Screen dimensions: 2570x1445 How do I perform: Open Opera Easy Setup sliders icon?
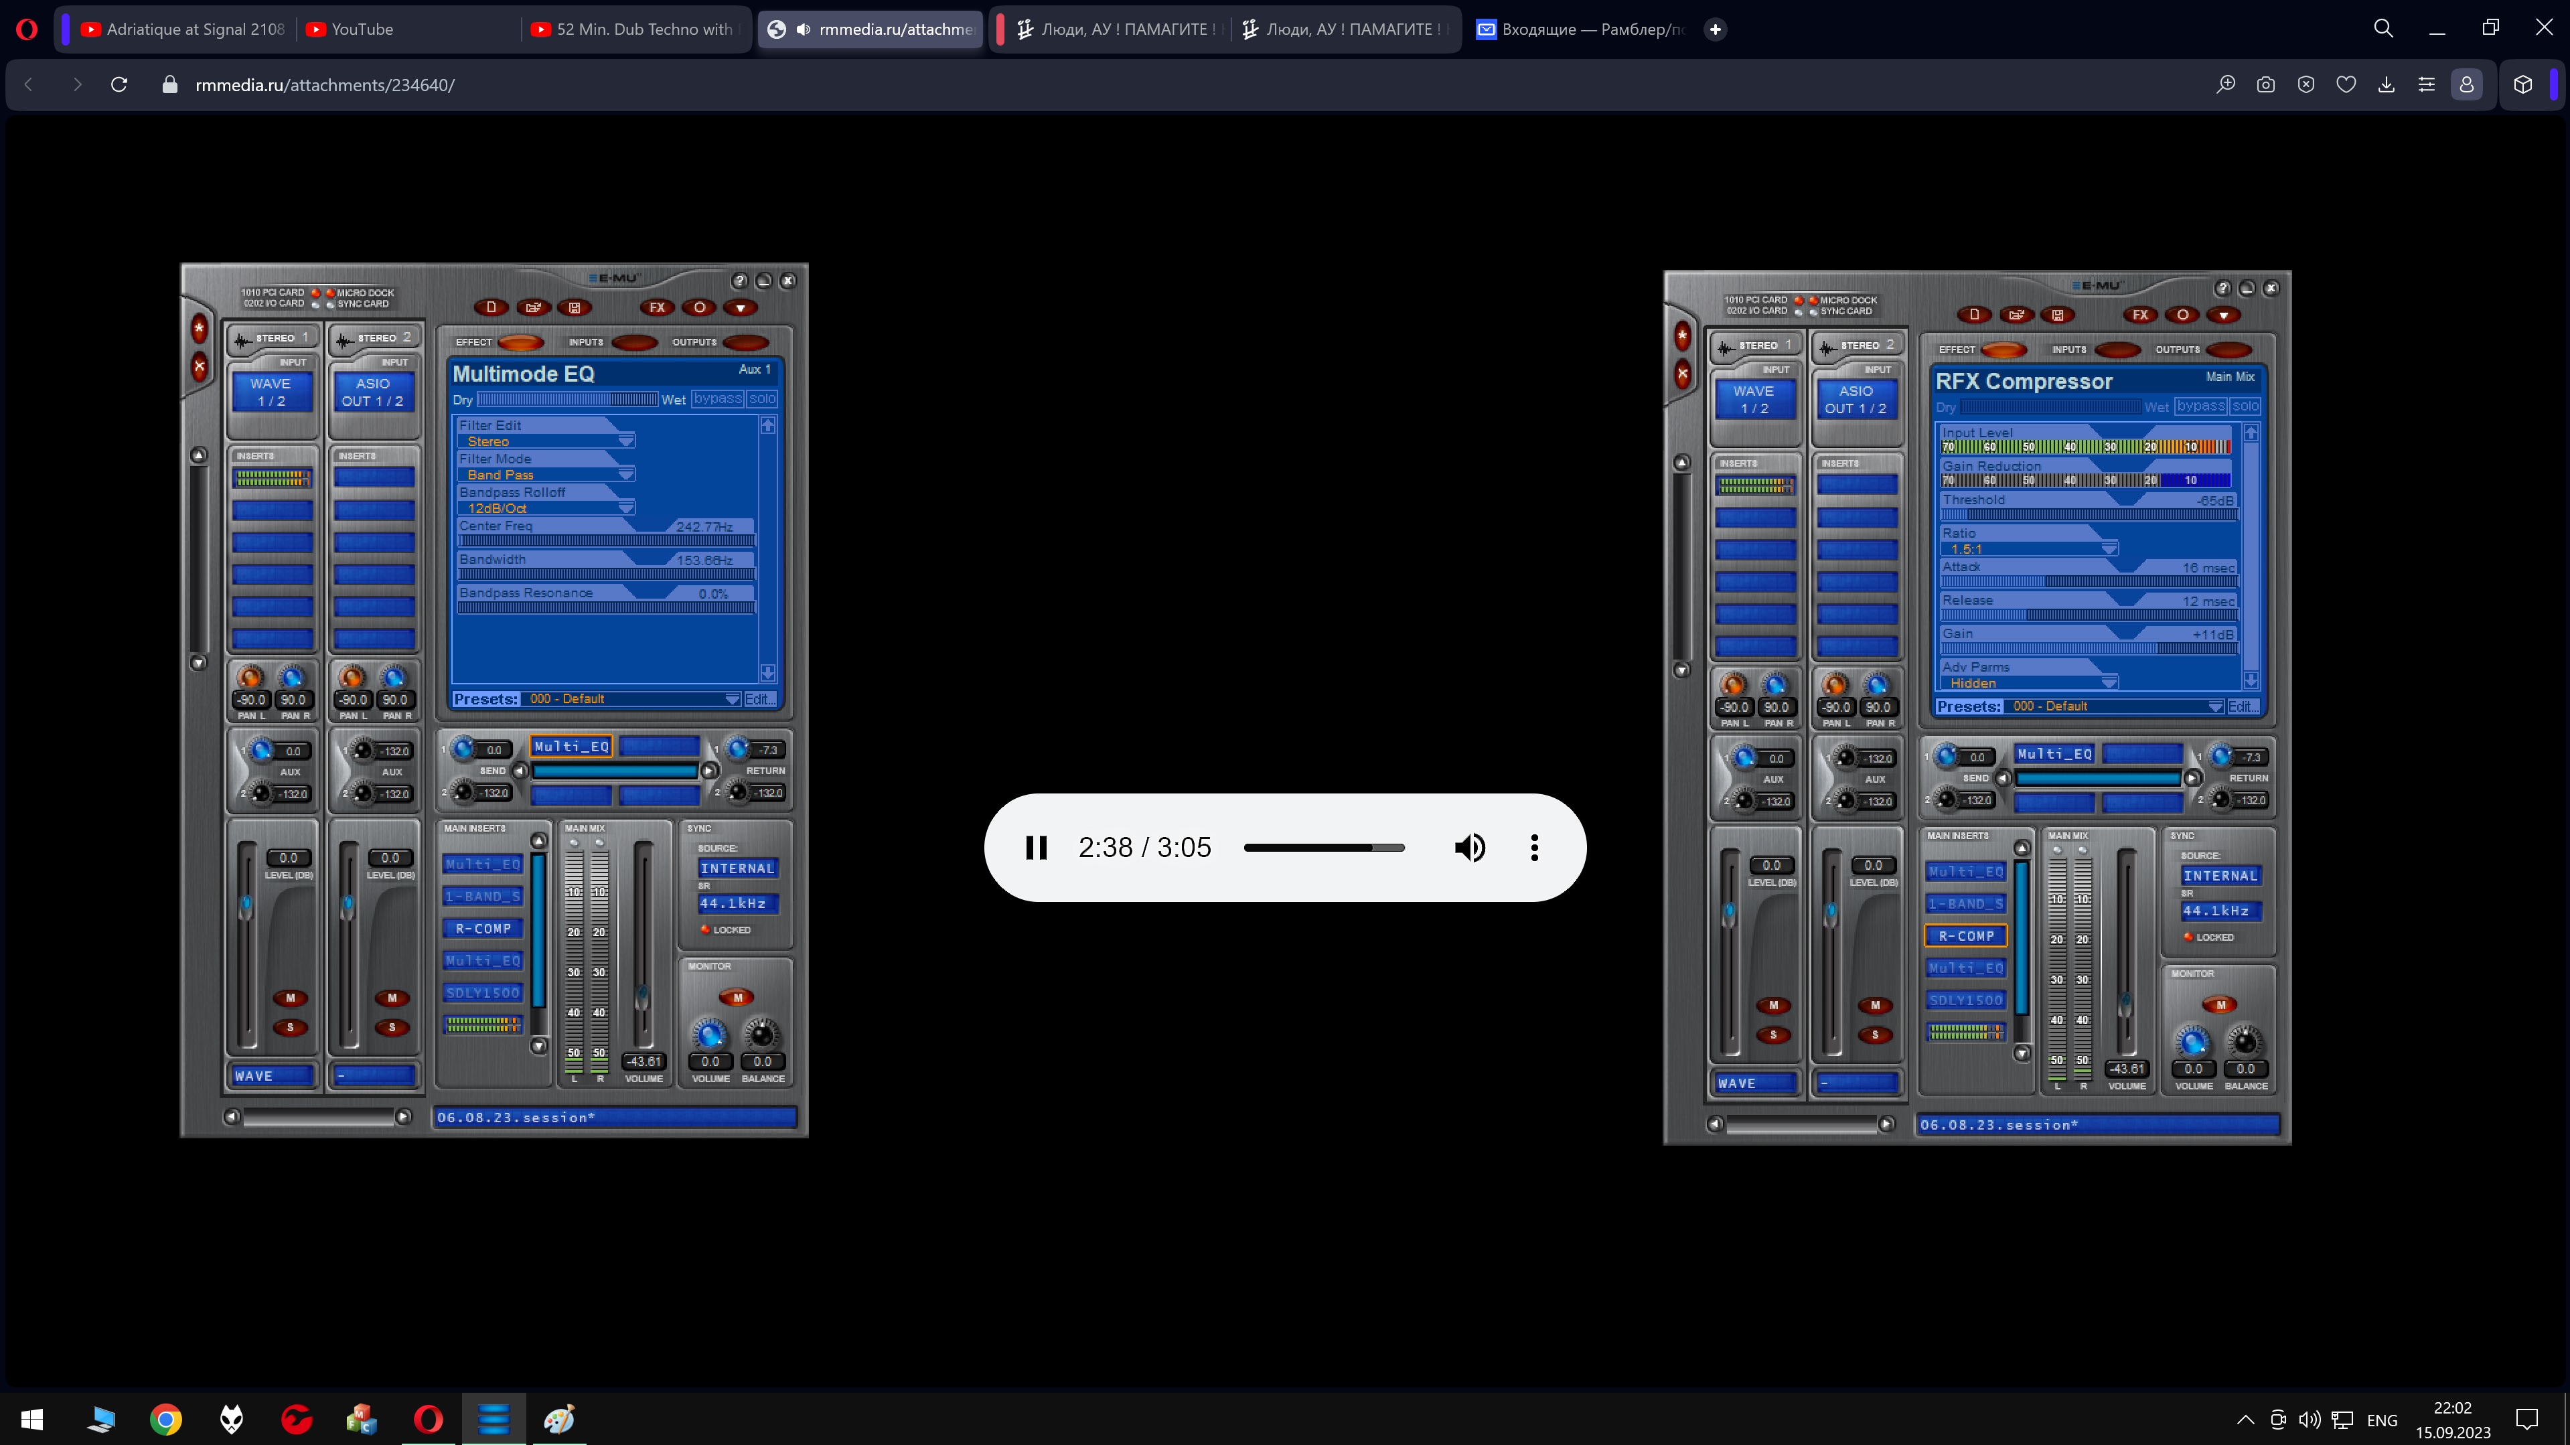pyautogui.click(x=2426, y=85)
